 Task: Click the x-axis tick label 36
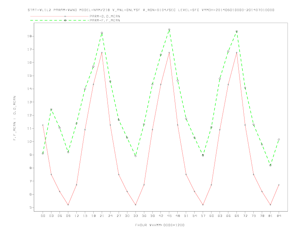(144, 216)
